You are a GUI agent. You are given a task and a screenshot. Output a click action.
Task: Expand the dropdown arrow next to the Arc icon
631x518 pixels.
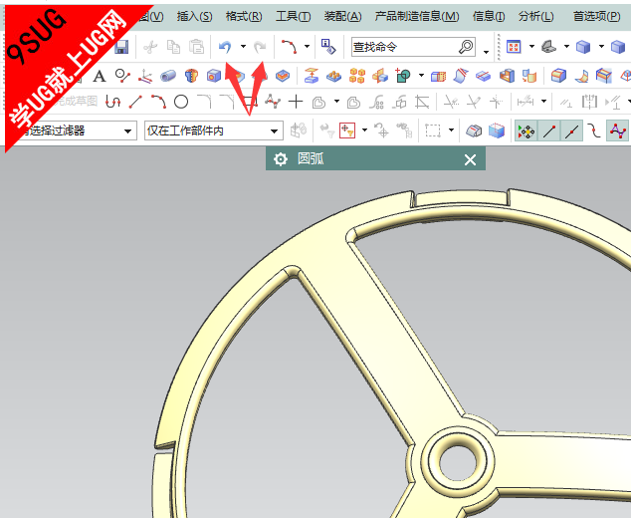[x=308, y=47]
